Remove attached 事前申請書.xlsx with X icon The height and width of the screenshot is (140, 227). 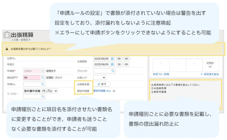(114, 91)
